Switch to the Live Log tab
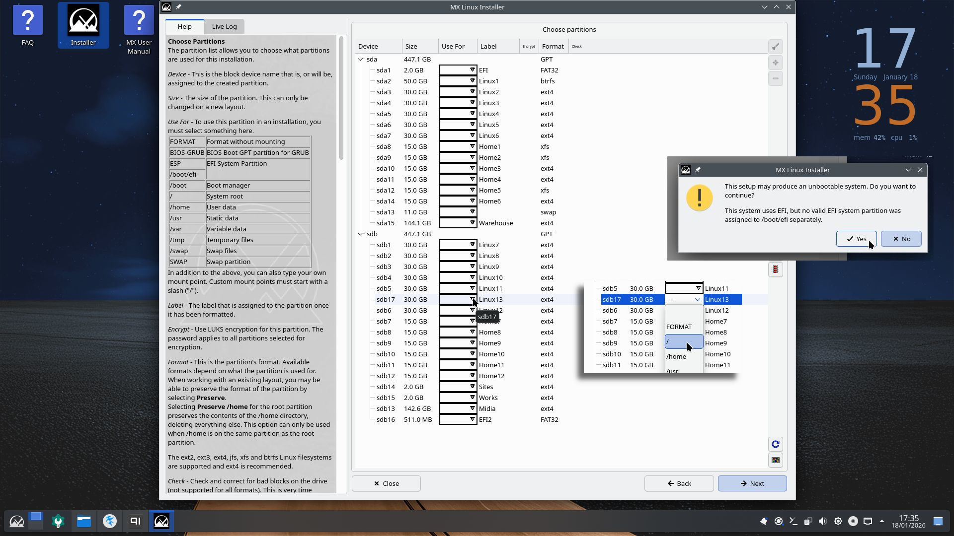 (x=224, y=26)
